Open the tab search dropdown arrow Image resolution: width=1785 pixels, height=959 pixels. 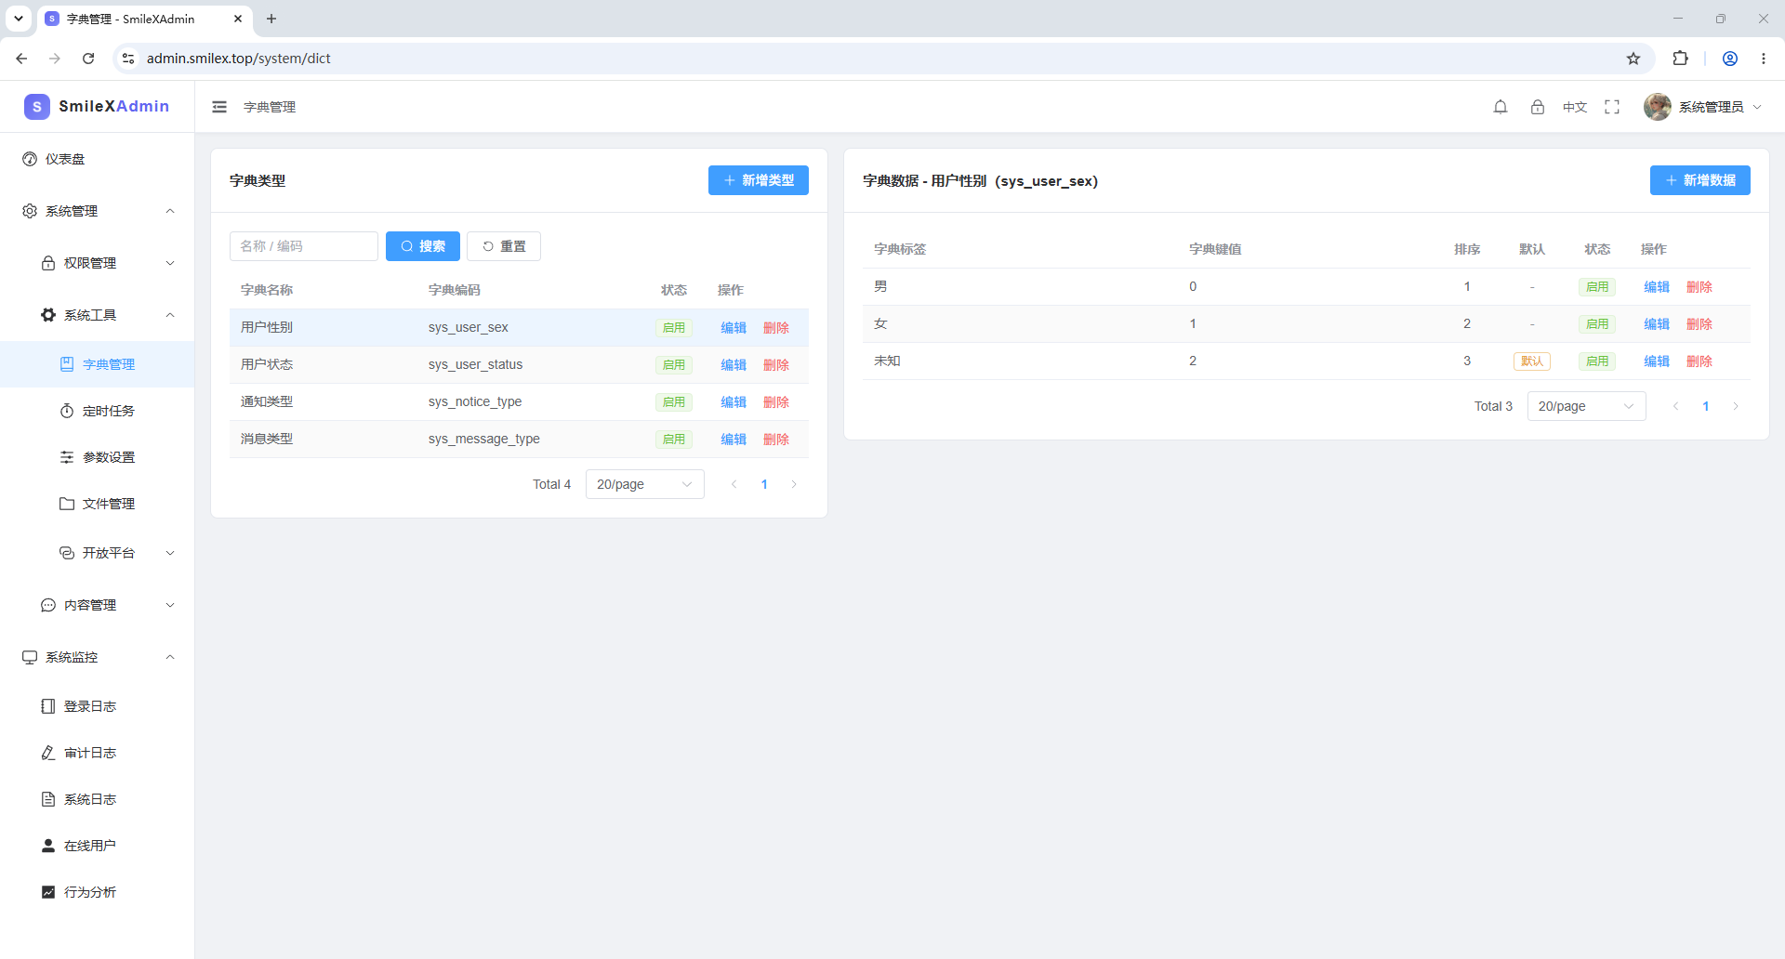click(19, 19)
